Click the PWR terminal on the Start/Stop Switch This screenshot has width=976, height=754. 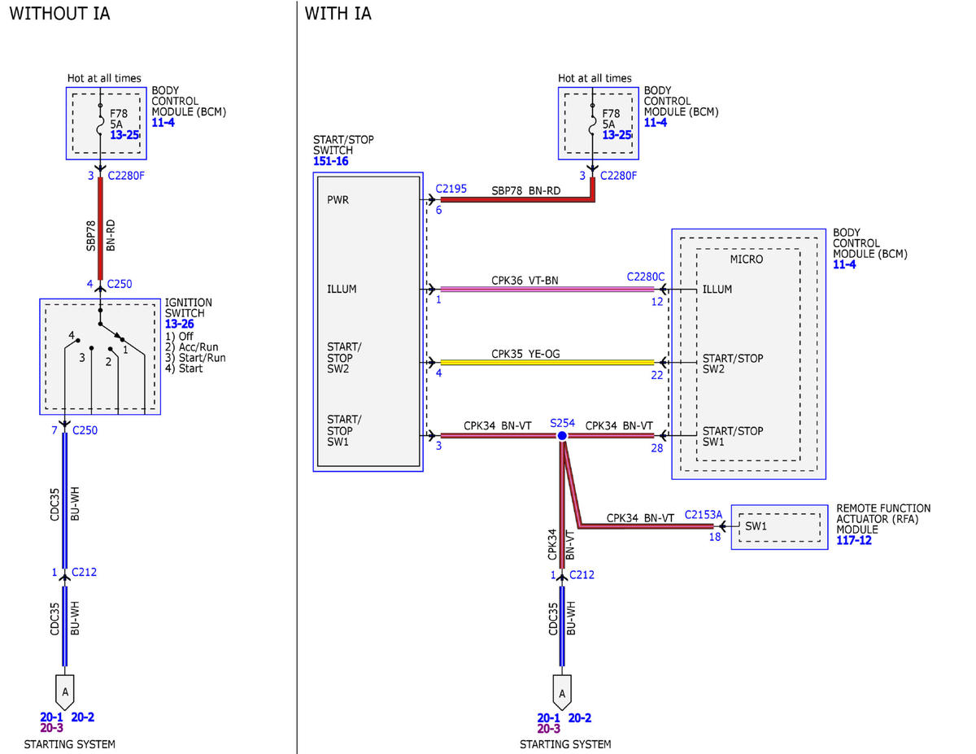coord(338,199)
